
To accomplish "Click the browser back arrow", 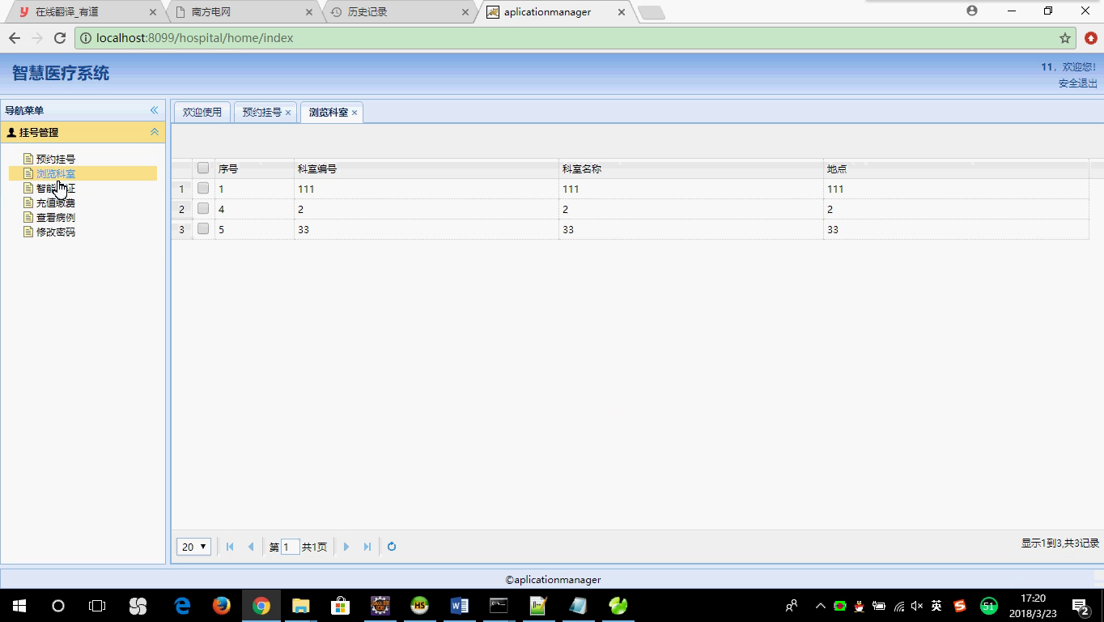I will coord(15,38).
